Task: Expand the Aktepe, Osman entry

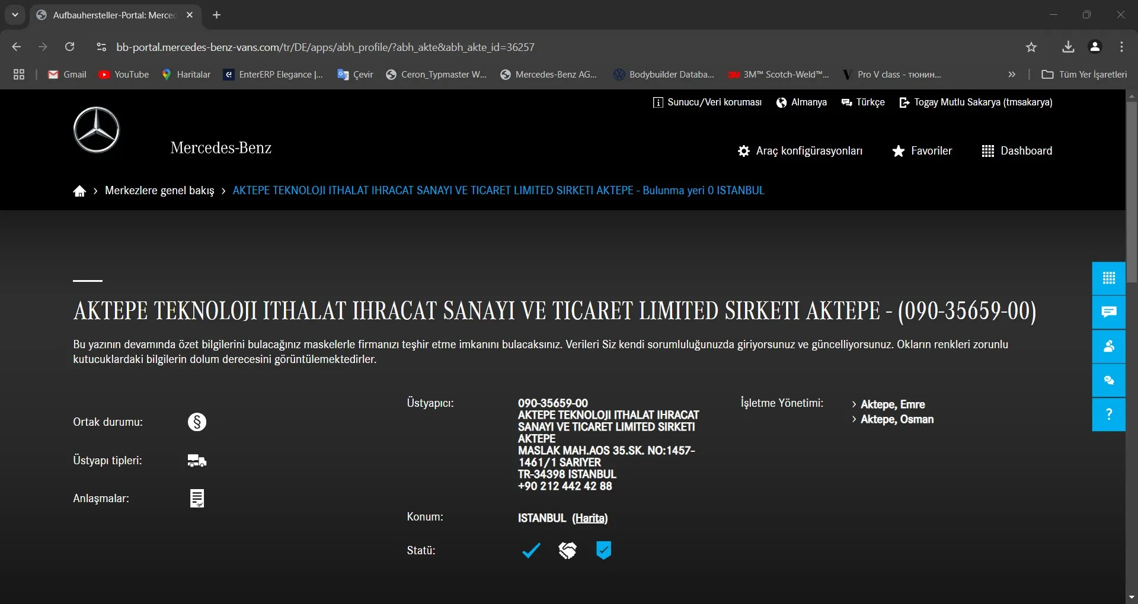Action: pyautogui.click(x=896, y=419)
